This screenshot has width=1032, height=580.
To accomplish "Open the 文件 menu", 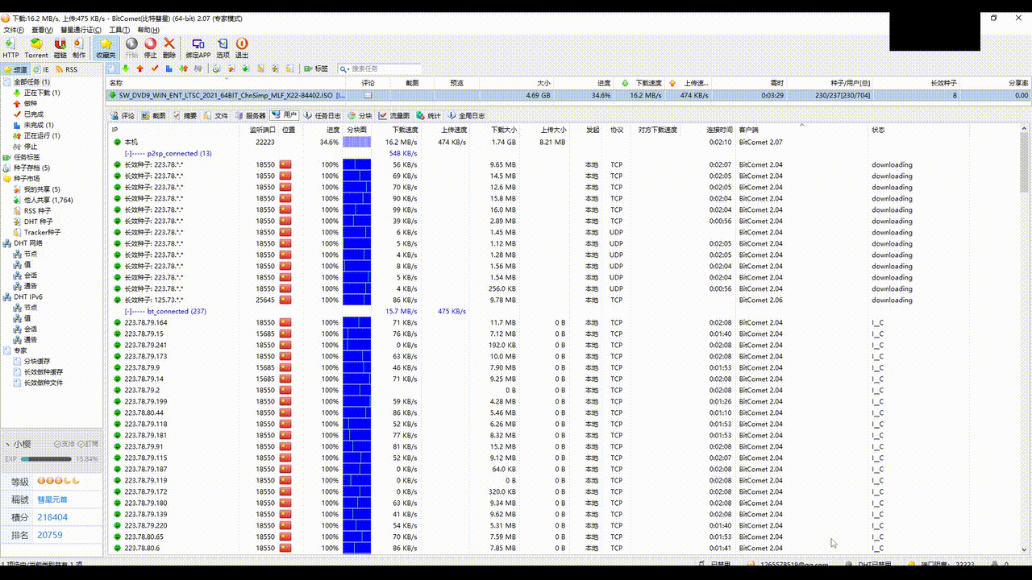I will click(14, 30).
